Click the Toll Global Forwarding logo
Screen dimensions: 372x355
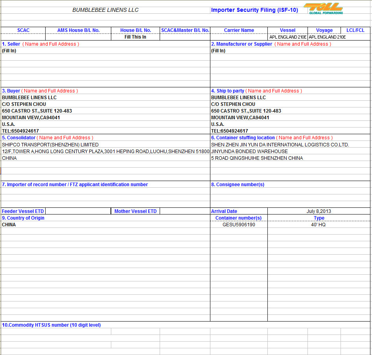click(324, 9)
